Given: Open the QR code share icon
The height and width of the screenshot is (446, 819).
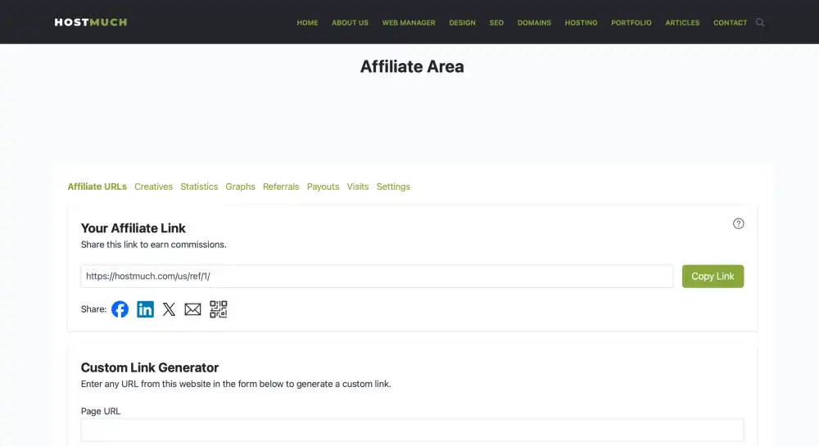Looking at the screenshot, I should coord(218,309).
